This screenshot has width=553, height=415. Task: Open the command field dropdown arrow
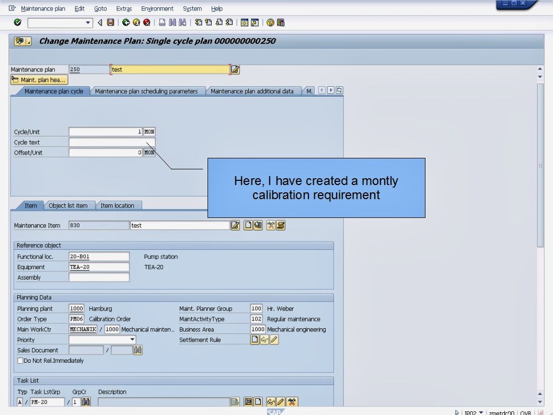(x=88, y=22)
